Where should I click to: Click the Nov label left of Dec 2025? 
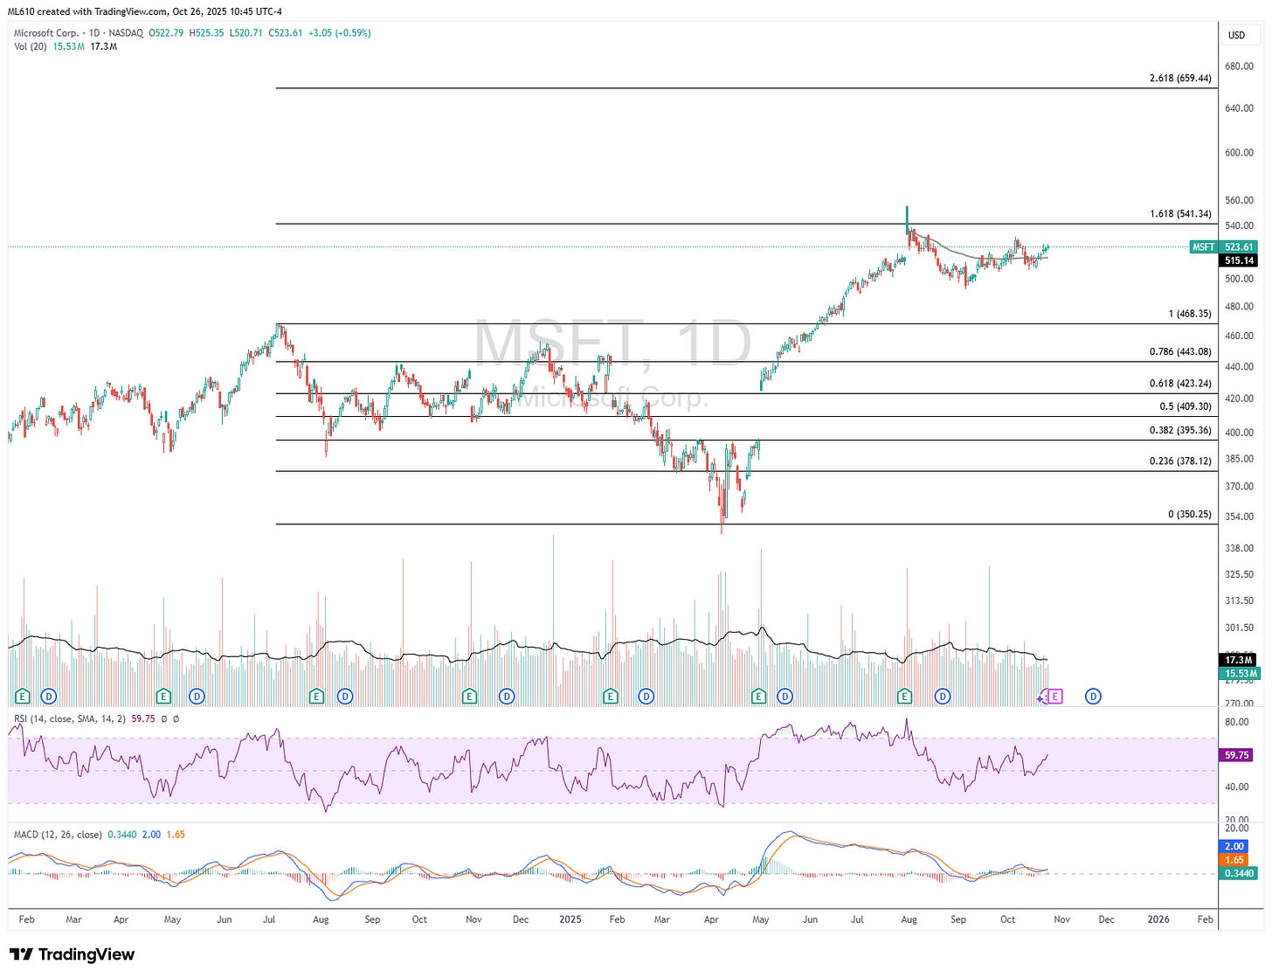click(x=1061, y=919)
